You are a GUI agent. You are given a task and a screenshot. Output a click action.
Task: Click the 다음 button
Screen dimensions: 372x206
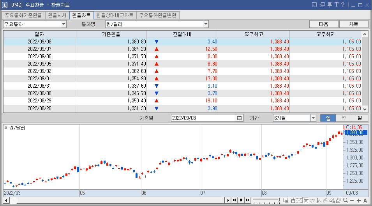[x=324, y=24]
